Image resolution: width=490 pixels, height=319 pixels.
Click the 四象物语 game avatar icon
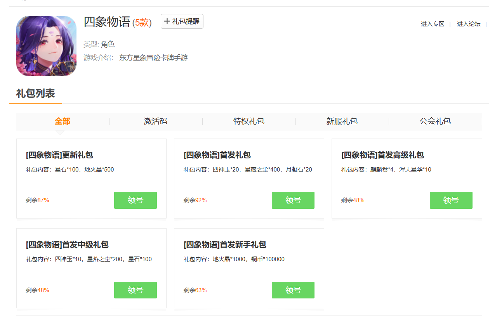point(46,46)
